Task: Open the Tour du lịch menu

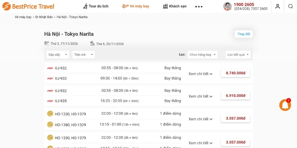Action: pyautogui.click(x=96, y=6)
